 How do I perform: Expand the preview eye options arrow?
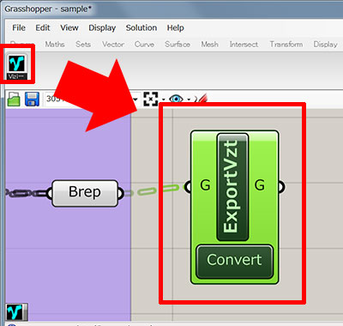tap(189, 100)
